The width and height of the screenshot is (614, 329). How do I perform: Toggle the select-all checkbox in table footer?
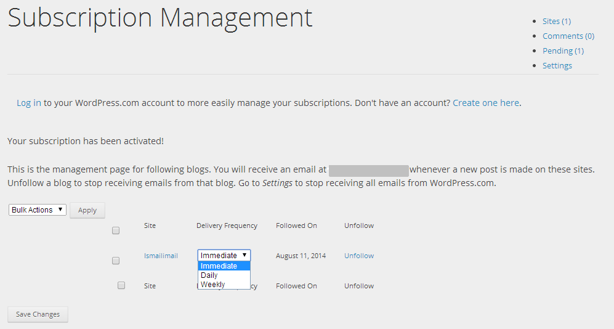click(121, 285)
